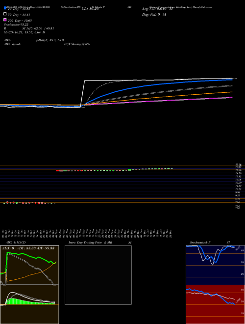Click the first red candle after the price gap
Image resolution: width=245 pixels, height=324 pixels.
(58, 170)
